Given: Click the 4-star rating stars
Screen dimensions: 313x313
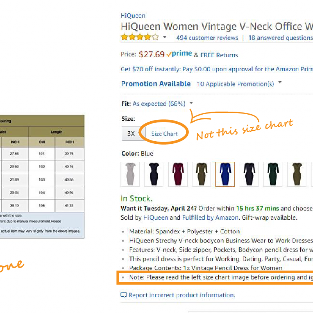Looking at the screenshot, I should pyautogui.click(x=139, y=37).
